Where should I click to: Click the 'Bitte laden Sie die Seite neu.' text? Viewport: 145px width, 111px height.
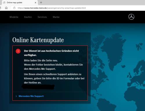41,60
